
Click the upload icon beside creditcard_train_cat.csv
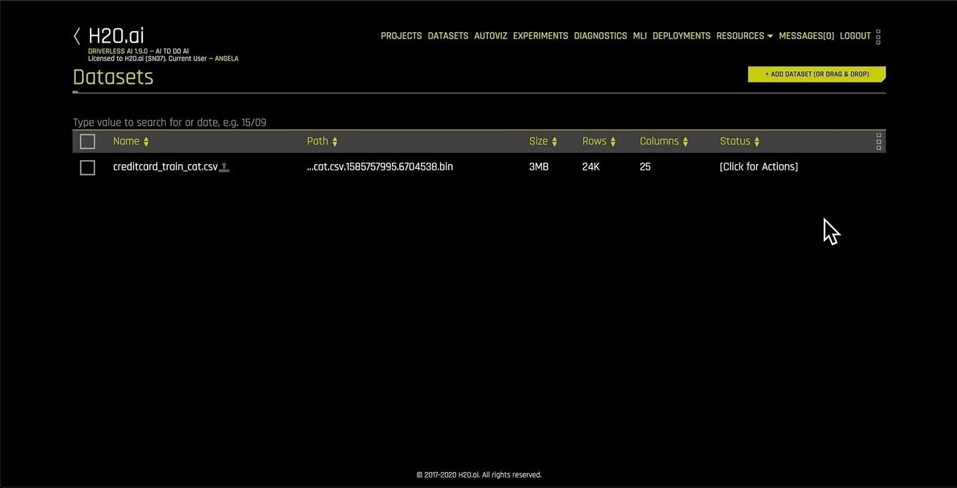pyautogui.click(x=224, y=166)
